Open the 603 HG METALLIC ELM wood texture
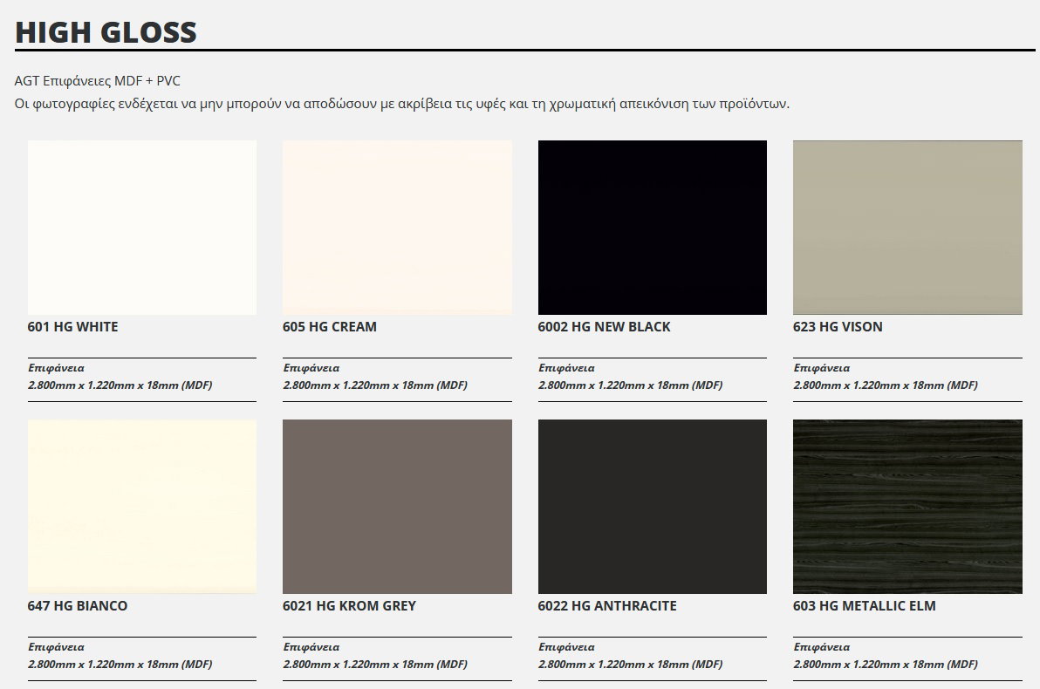This screenshot has height=689, width=1040. (x=907, y=506)
